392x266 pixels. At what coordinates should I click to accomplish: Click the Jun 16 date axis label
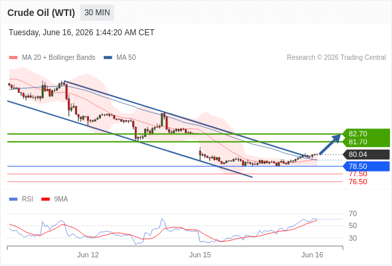[312, 255]
